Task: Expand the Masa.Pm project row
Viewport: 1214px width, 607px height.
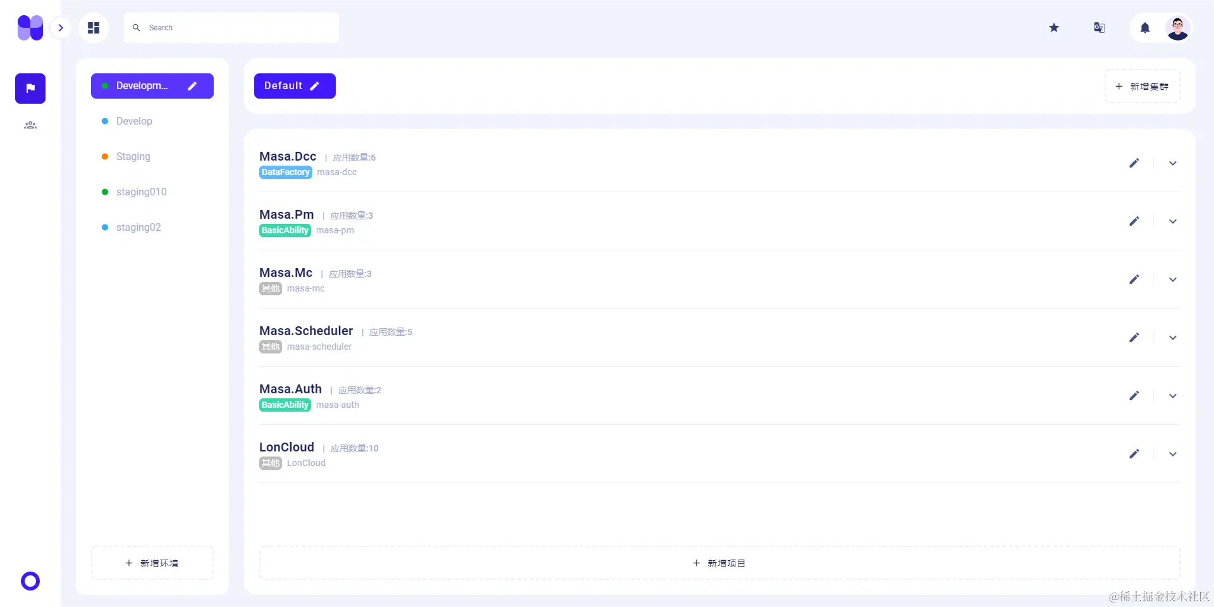Action: click(1173, 221)
